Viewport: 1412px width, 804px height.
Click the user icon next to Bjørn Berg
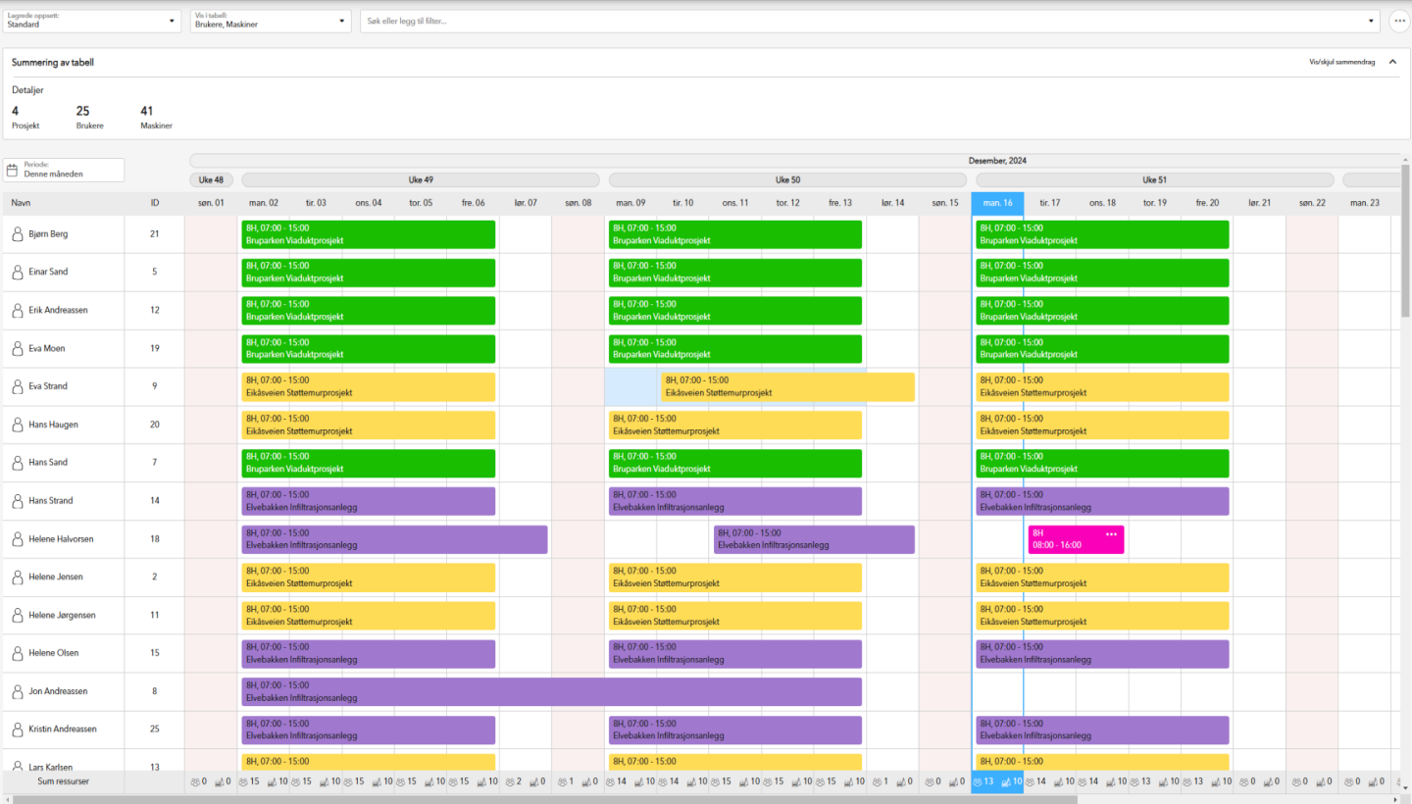17,234
